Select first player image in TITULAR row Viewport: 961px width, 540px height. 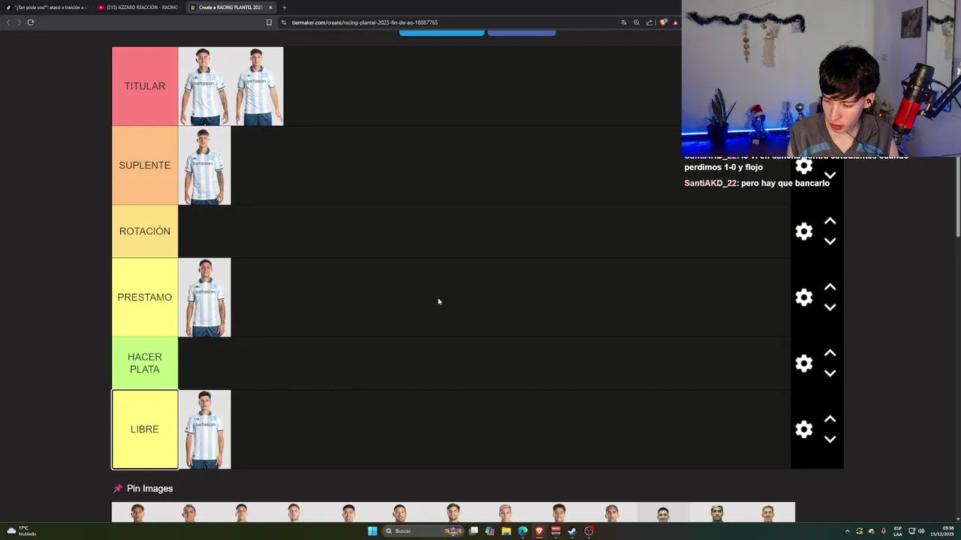coord(204,86)
